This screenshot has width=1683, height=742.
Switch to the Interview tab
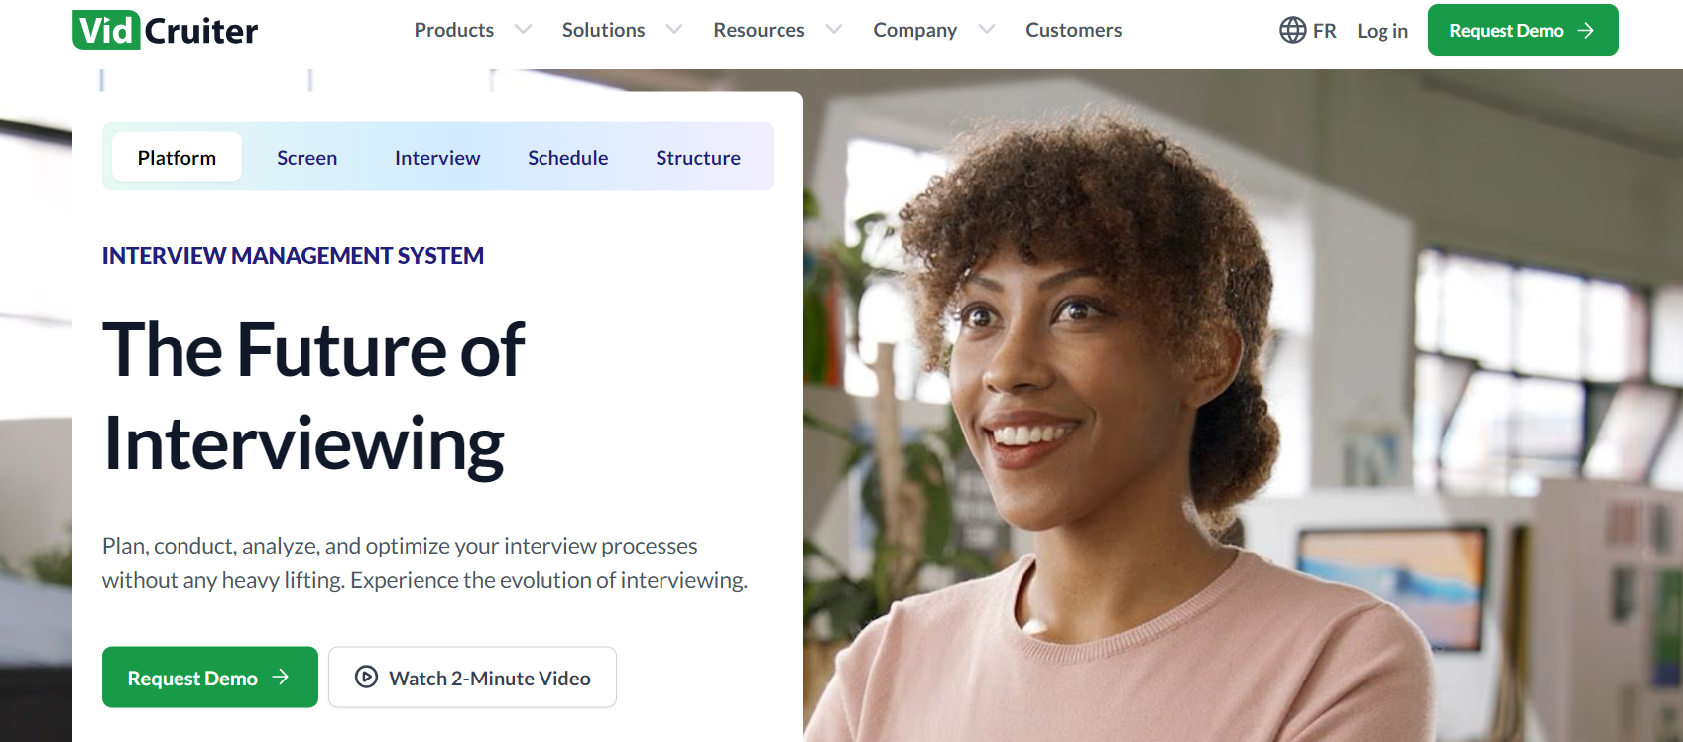click(437, 157)
